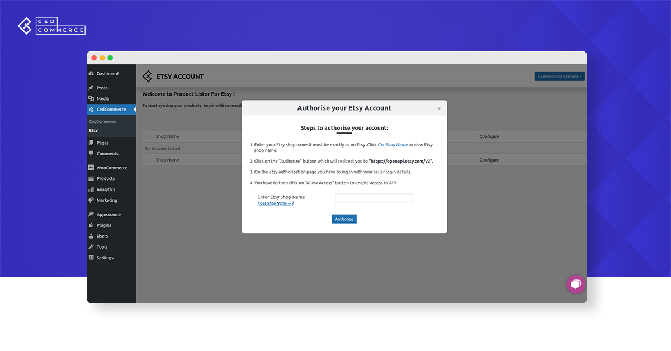Click the CedCommerce logo at top left
This screenshot has height=351, width=671.
51,26
